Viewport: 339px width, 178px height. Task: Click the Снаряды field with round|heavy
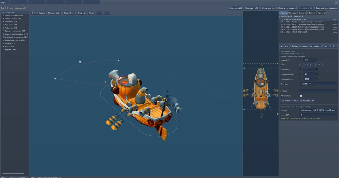(318, 84)
